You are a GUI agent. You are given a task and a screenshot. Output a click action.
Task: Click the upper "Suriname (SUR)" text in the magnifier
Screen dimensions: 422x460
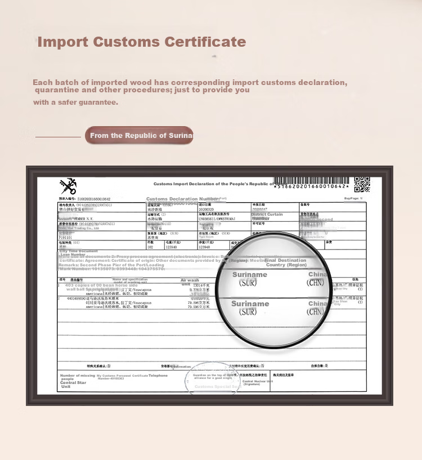[x=250, y=279]
